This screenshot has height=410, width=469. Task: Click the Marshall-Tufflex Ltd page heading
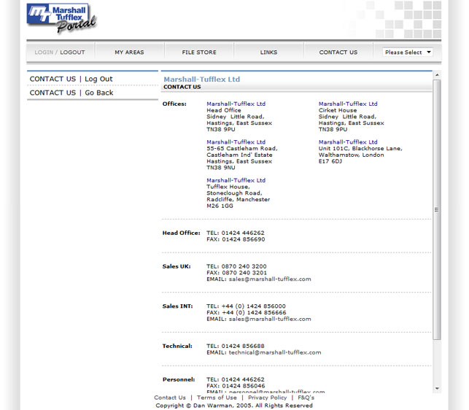tap(202, 80)
